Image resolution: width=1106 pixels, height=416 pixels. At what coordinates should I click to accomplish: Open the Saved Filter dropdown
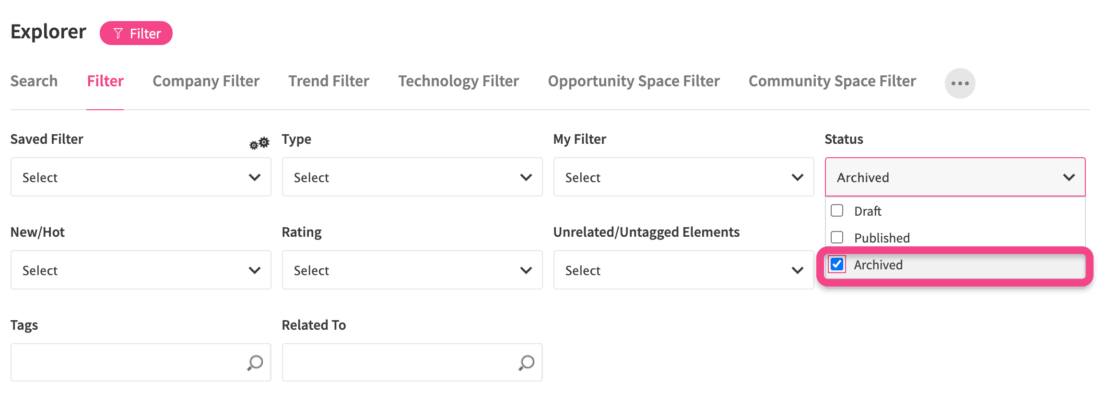pyautogui.click(x=141, y=177)
